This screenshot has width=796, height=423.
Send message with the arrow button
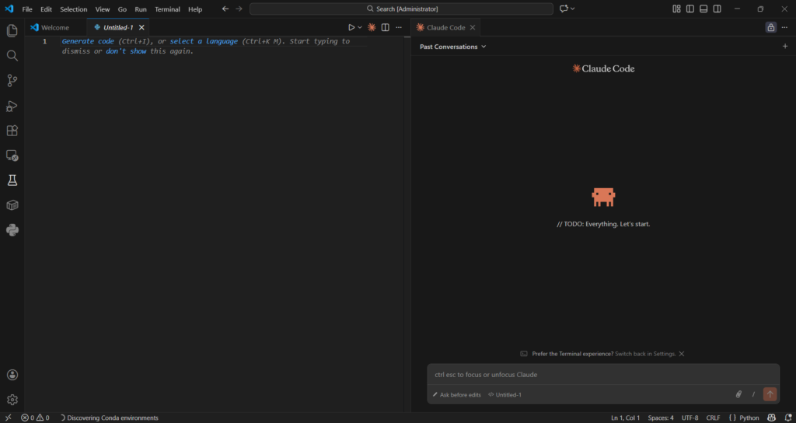770,394
